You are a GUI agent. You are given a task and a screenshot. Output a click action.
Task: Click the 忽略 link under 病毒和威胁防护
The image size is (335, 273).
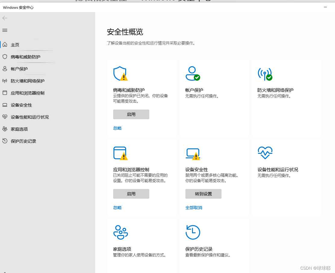point(117,128)
